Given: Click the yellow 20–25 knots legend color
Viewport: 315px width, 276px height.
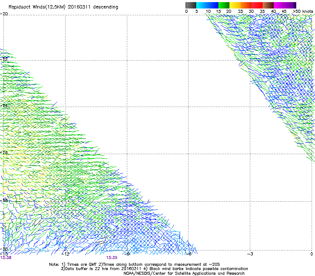Looking at the screenshot, I should 235,5.
